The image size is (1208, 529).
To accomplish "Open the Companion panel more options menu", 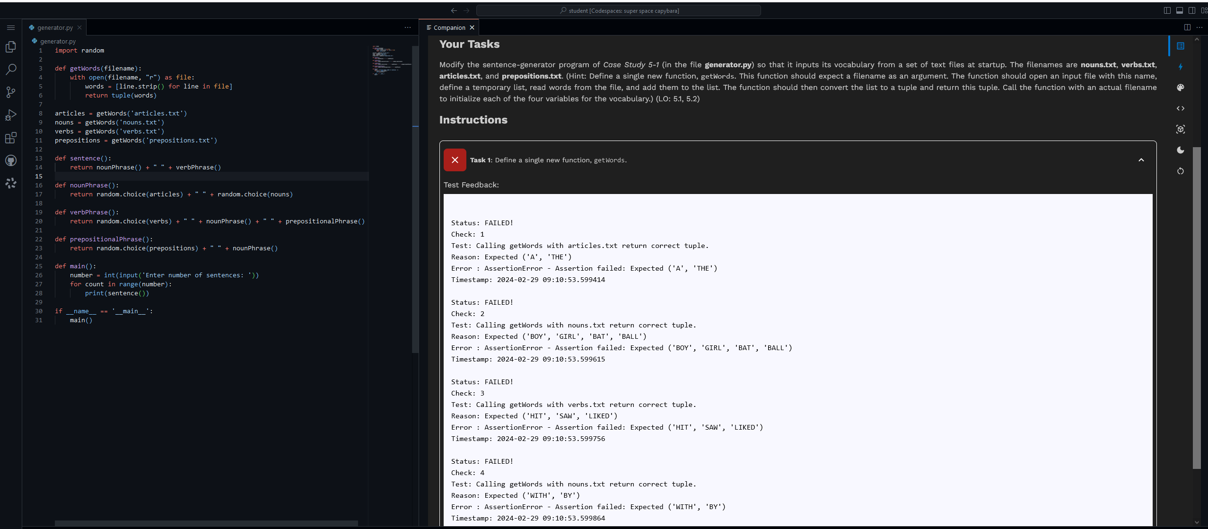I will coord(1200,27).
